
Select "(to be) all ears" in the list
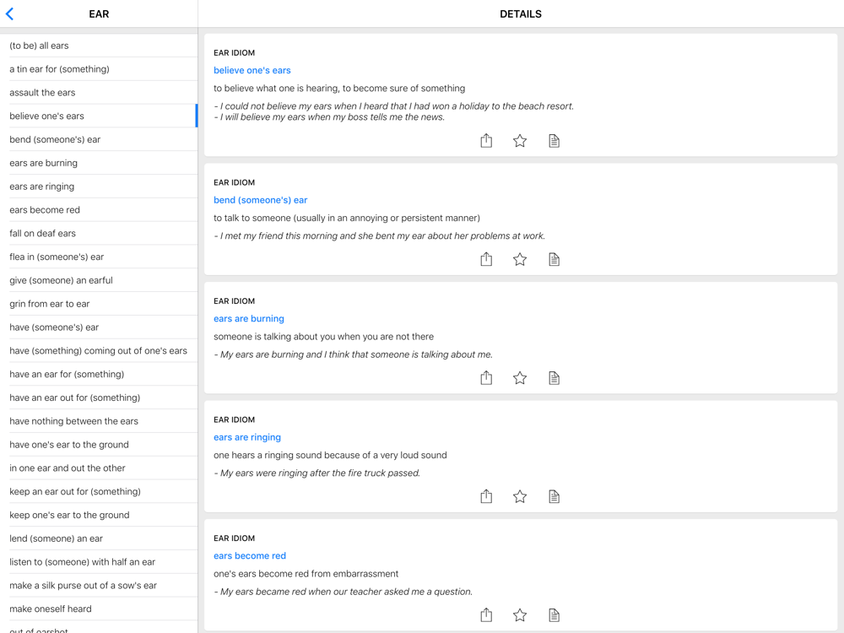40,46
